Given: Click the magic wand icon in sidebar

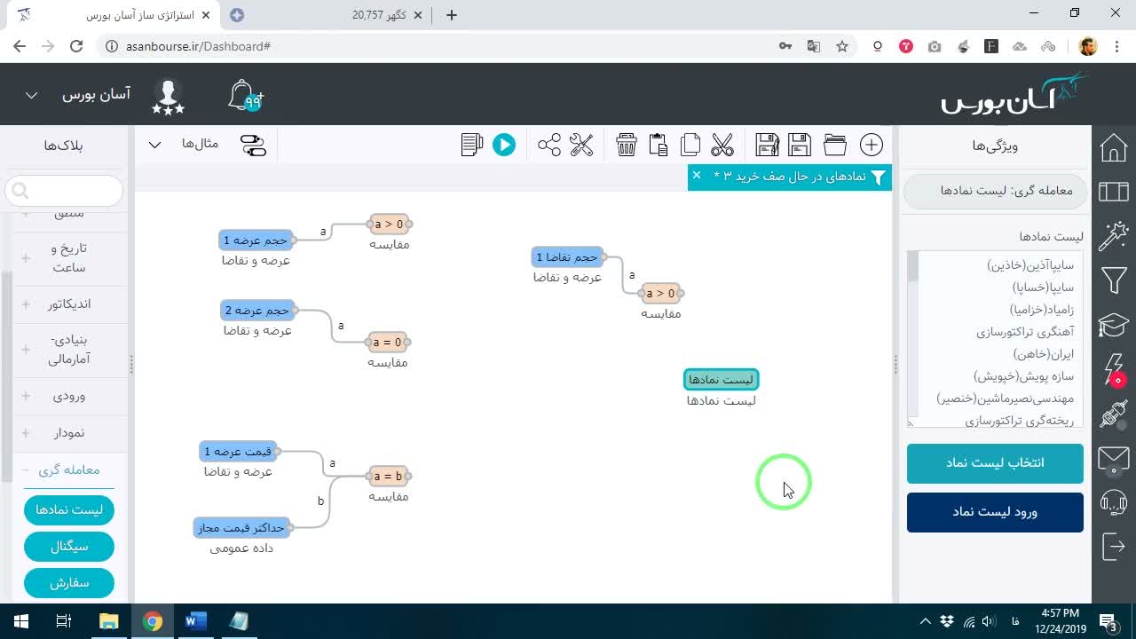Looking at the screenshot, I should click(1114, 236).
